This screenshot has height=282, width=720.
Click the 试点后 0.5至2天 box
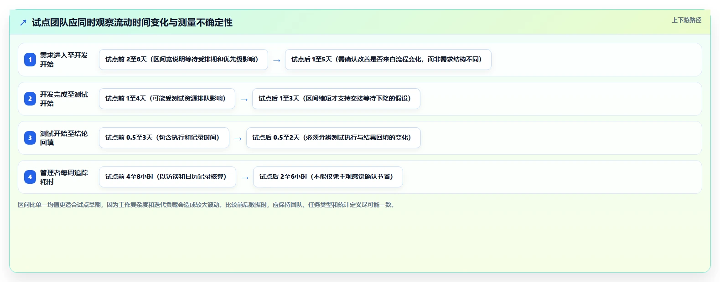[x=333, y=138]
